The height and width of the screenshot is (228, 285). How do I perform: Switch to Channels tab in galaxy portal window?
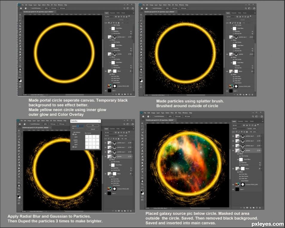pos(240,121)
